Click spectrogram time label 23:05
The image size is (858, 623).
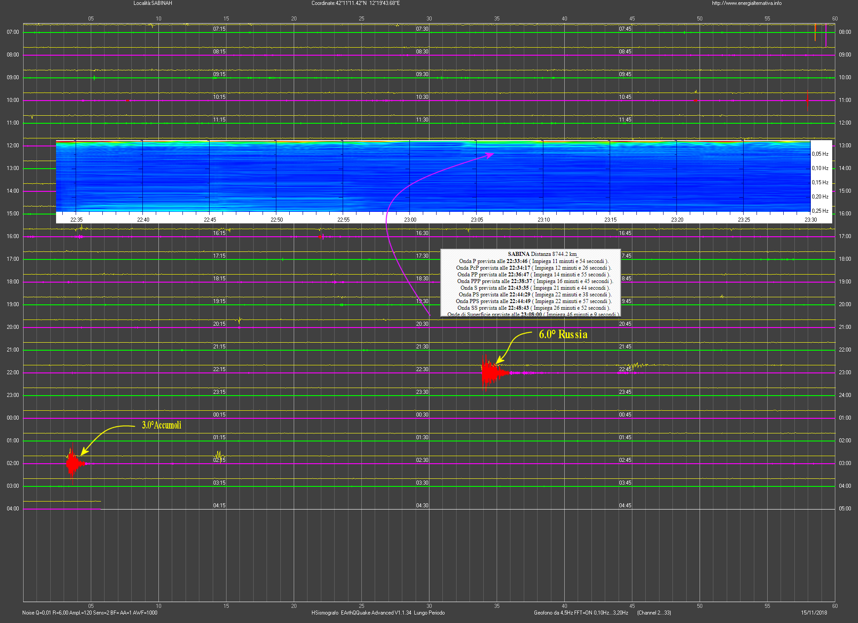click(477, 220)
